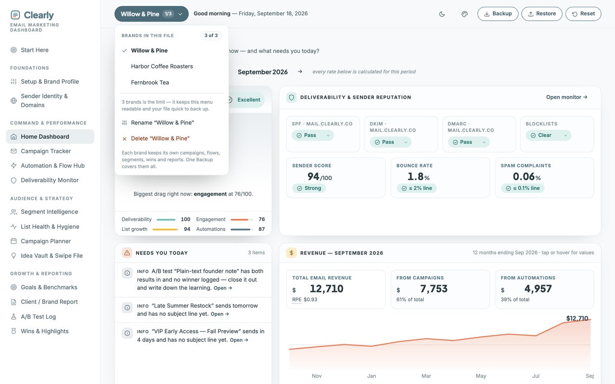
Task: Open Start Here in the sidebar
Action: pyautogui.click(x=50, y=50)
